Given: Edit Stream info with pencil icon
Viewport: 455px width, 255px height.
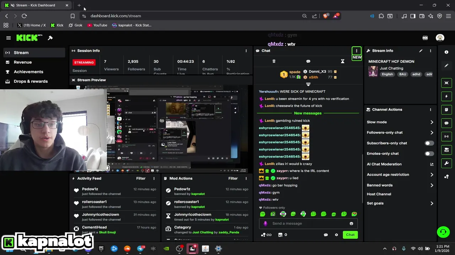Looking at the screenshot, I should [421, 51].
